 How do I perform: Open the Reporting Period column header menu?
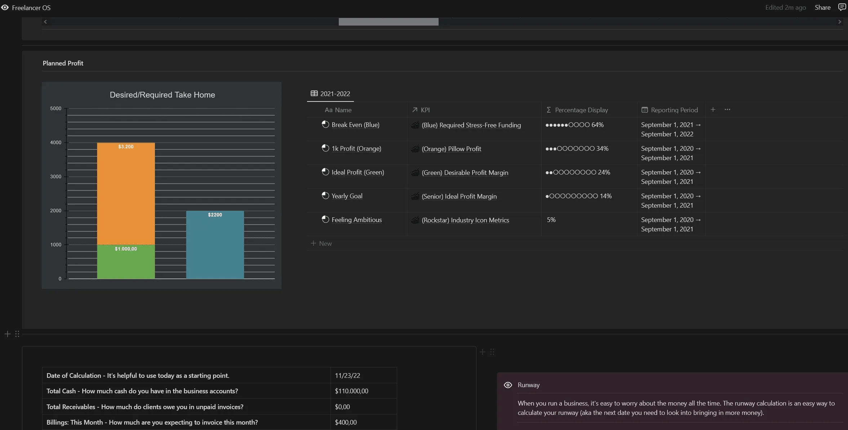tap(674, 110)
